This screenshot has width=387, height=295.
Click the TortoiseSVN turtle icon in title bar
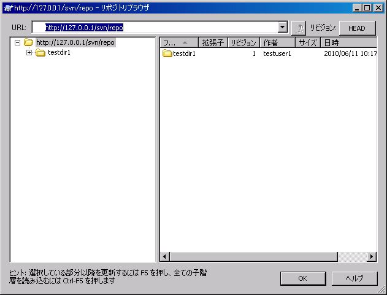(9, 8)
